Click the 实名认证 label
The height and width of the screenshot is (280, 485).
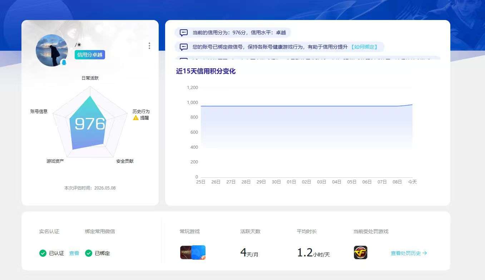pyautogui.click(x=49, y=231)
